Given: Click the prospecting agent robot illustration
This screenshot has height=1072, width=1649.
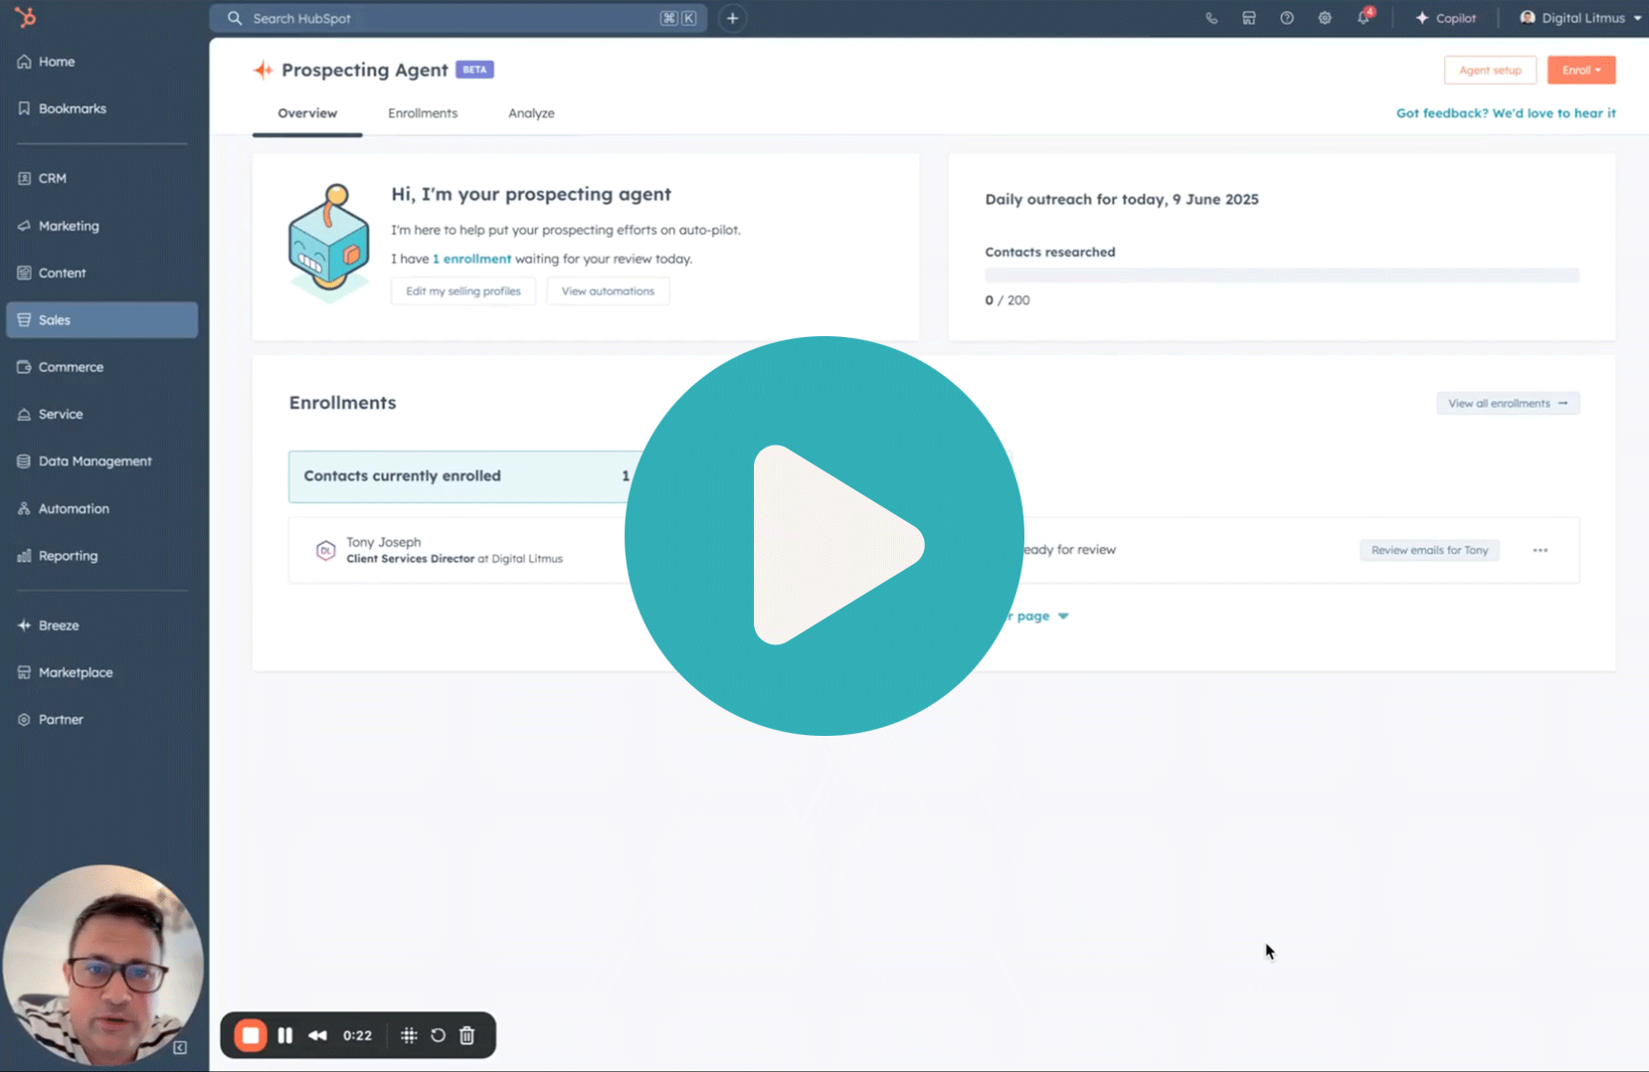Looking at the screenshot, I should [329, 242].
